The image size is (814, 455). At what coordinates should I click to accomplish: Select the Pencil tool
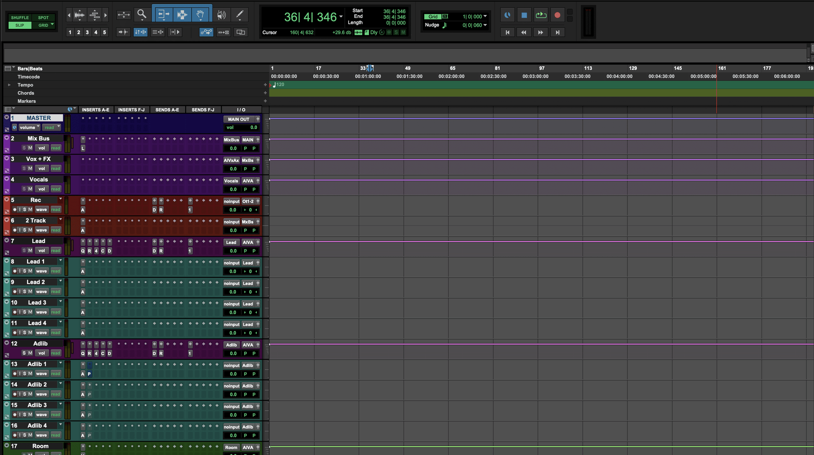[240, 15]
